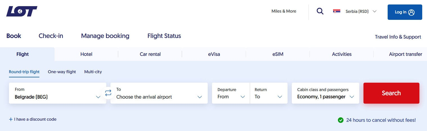
Task: Switch to Multi-city trip type
Action: pyautogui.click(x=93, y=72)
